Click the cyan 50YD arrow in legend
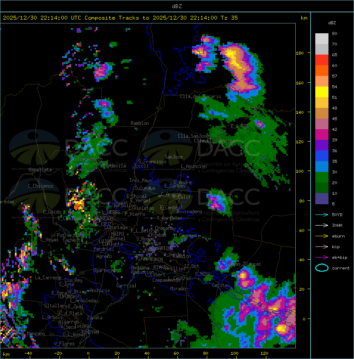 tap(322, 215)
